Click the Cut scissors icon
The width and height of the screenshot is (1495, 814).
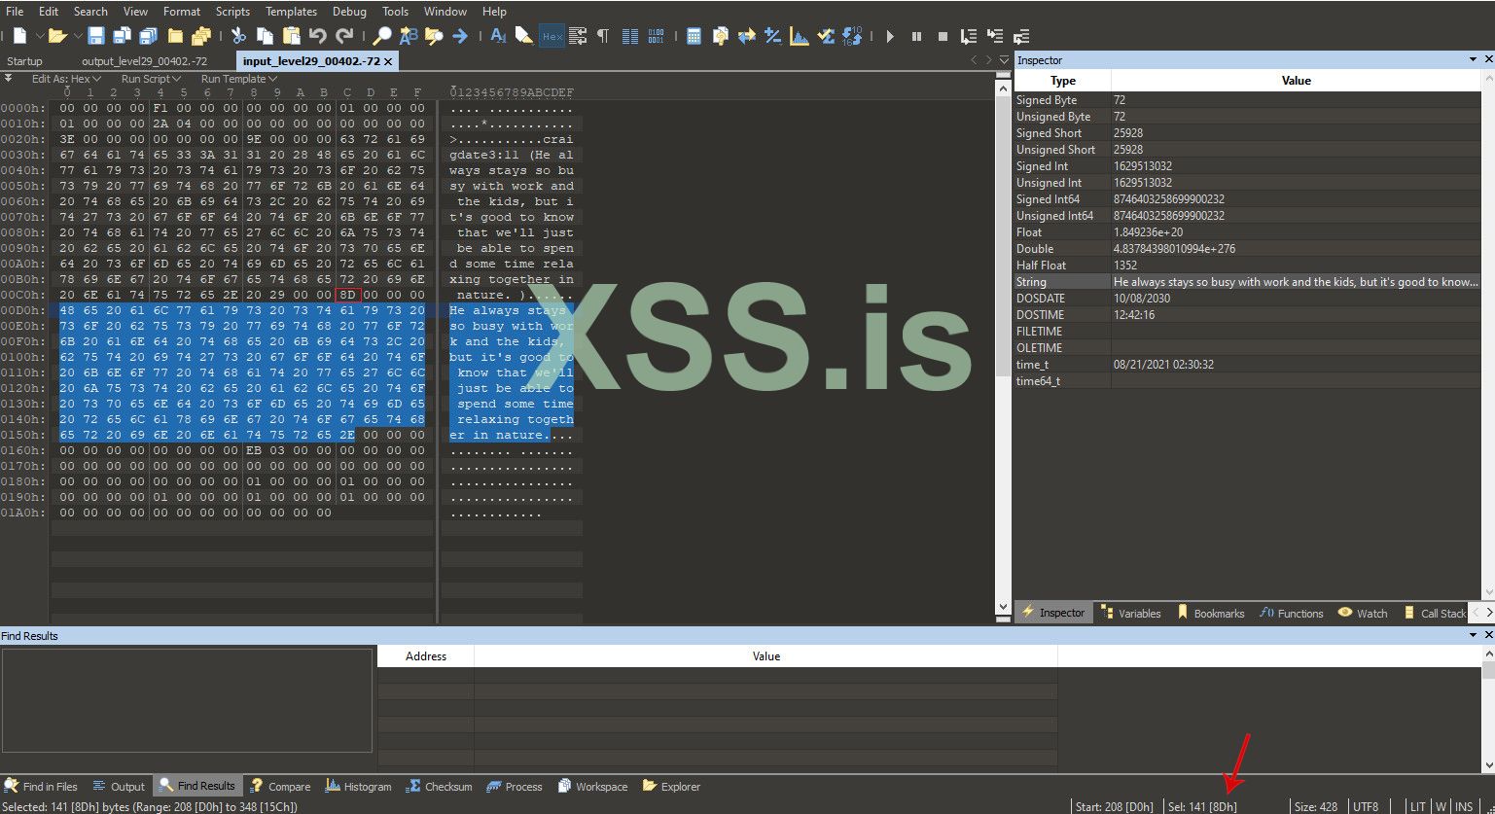pos(238,36)
